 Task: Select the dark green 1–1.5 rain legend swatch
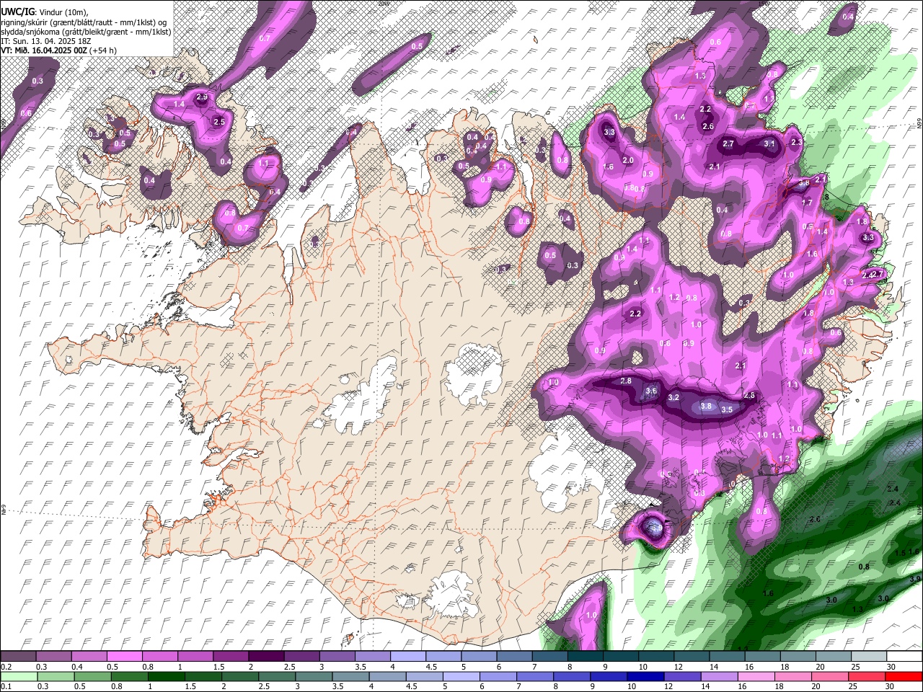tap(165, 676)
